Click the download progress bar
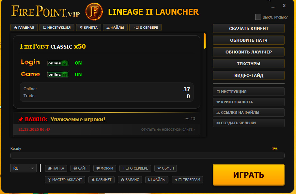The width and height of the screenshot is (296, 194). point(147,156)
